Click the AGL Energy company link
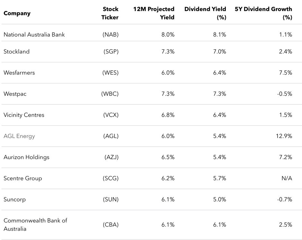The height and width of the screenshot is (240, 302). tap(19, 136)
